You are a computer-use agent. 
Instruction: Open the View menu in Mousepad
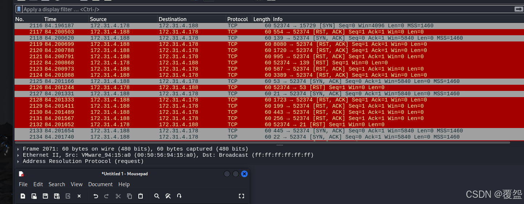pos(77,184)
